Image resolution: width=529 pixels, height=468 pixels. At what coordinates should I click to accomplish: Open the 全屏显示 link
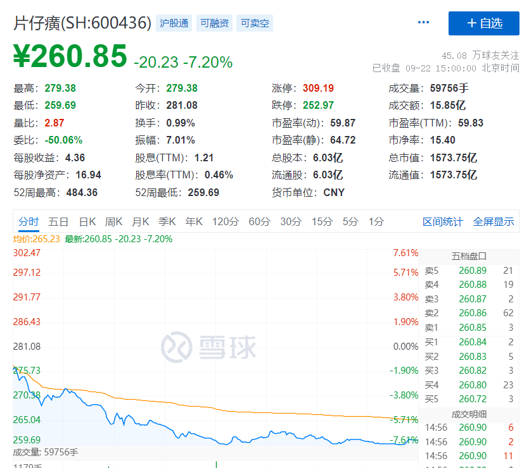tap(494, 222)
